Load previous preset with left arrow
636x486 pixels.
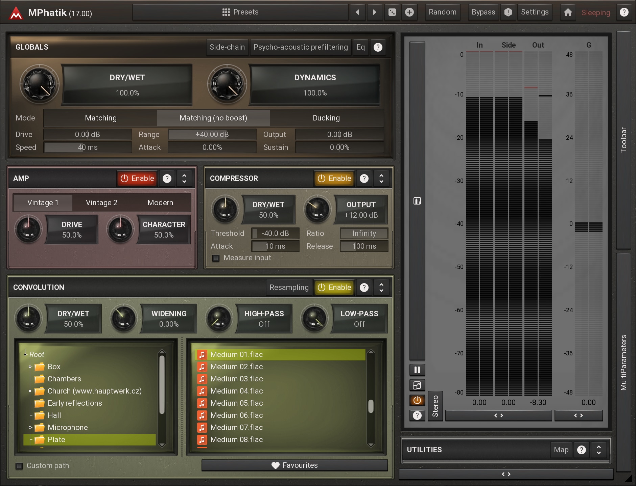pos(357,12)
